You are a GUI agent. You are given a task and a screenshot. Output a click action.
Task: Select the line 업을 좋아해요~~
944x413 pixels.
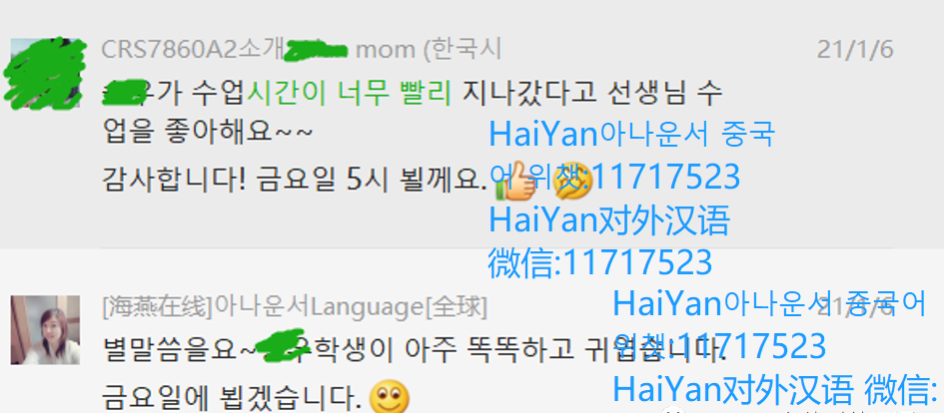(209, 133)
